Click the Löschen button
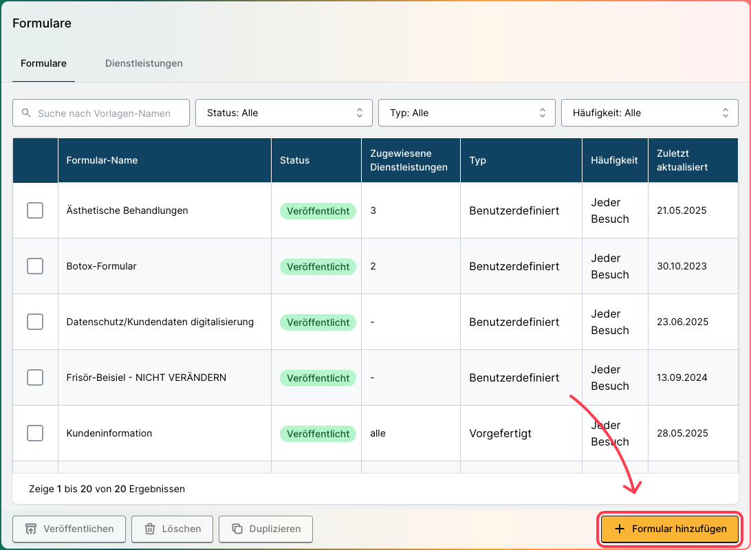Image resolution: width=751 pixels, height=550 pixels. [173, 529]
